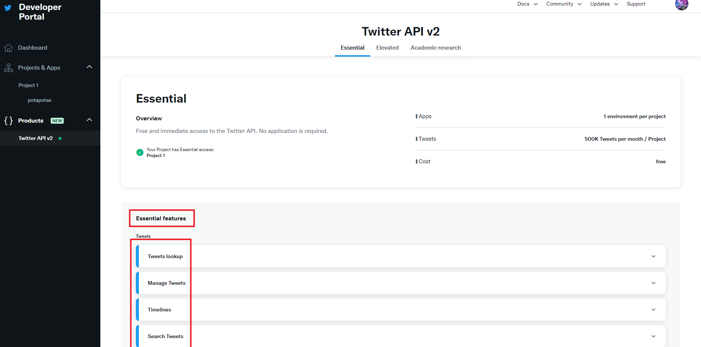701x347 pixels.
Task: Click the Twitter bird logo in sidebar
Action: click(x=7, y=8)
